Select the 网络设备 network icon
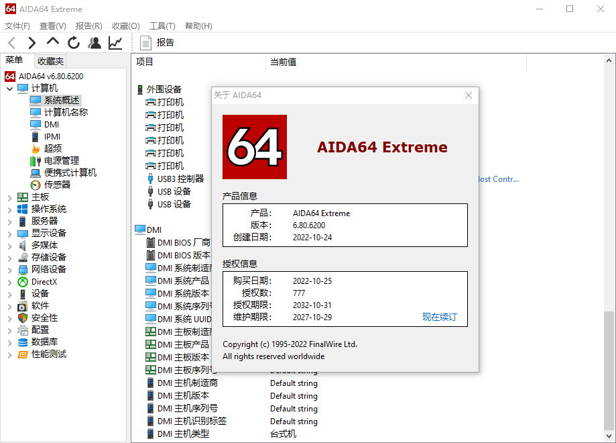 coord(23,270)
